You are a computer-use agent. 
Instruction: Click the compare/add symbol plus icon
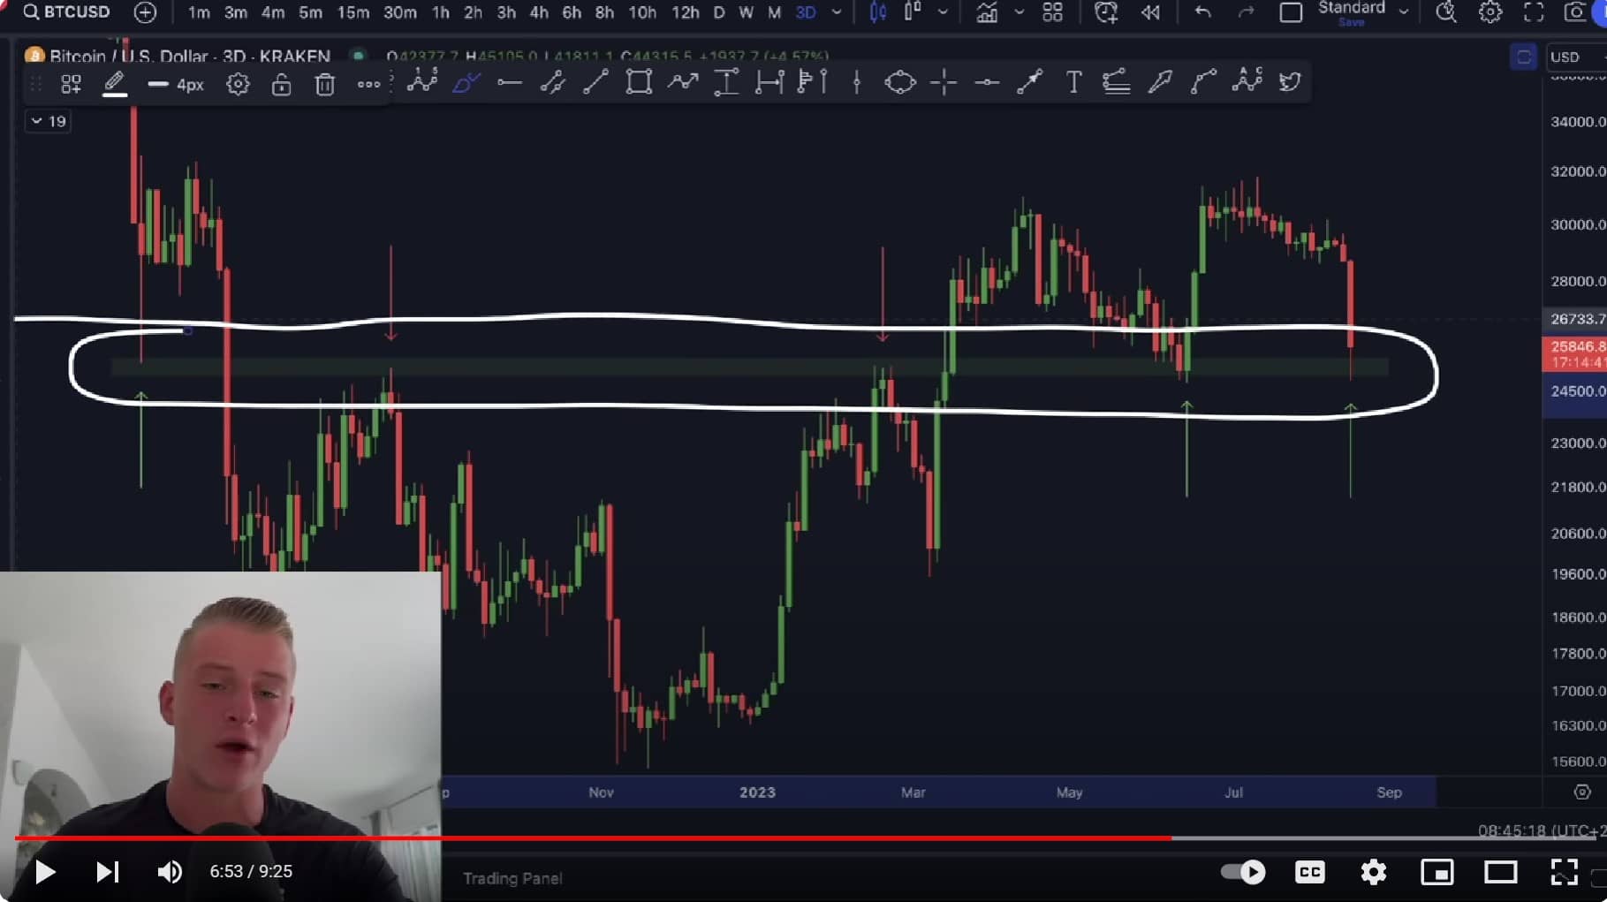coord(145,12)
